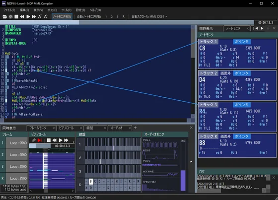Click the top playback progress bar

(x=127, y=22)
